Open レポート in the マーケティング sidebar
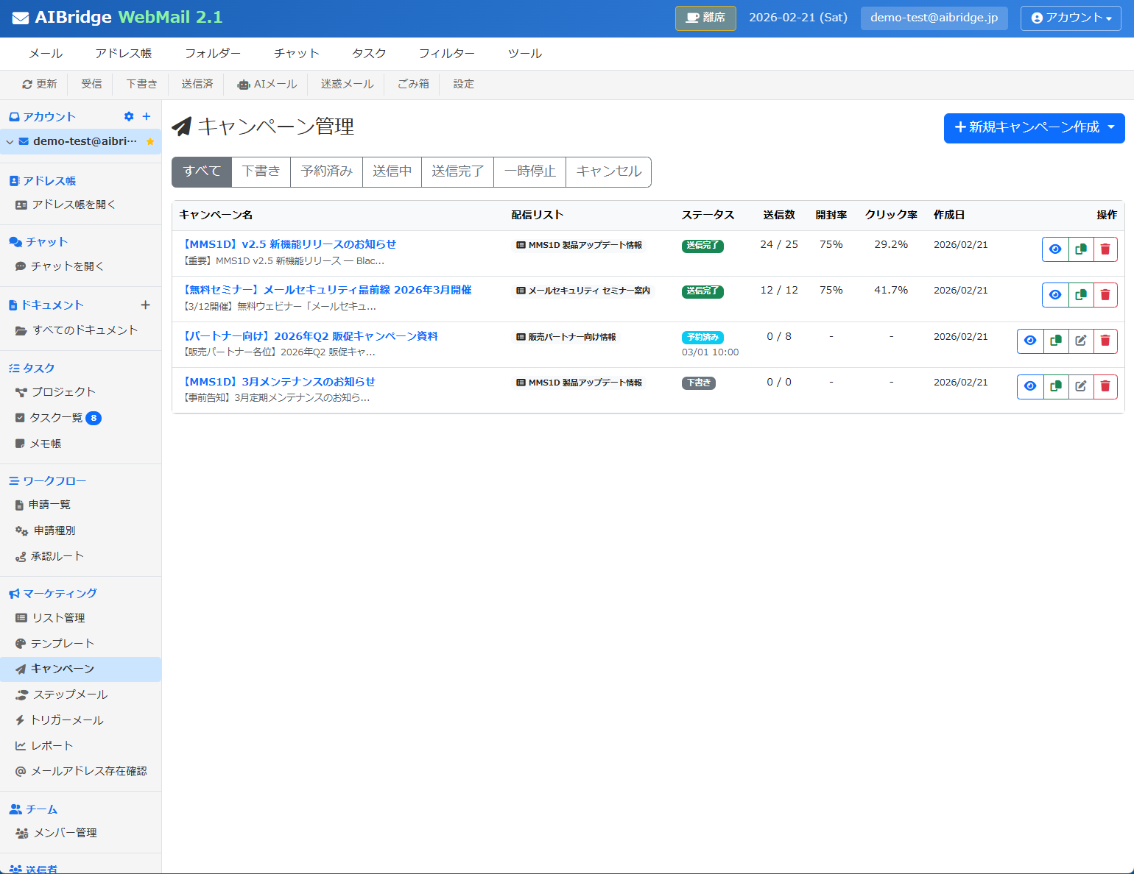1134x874 pixels. point(52,745)
